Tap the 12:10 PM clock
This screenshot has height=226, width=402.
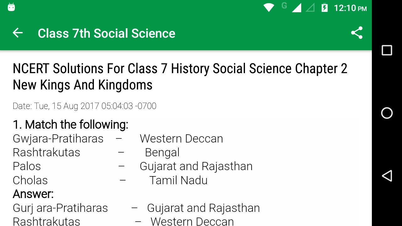click(350, 8)
